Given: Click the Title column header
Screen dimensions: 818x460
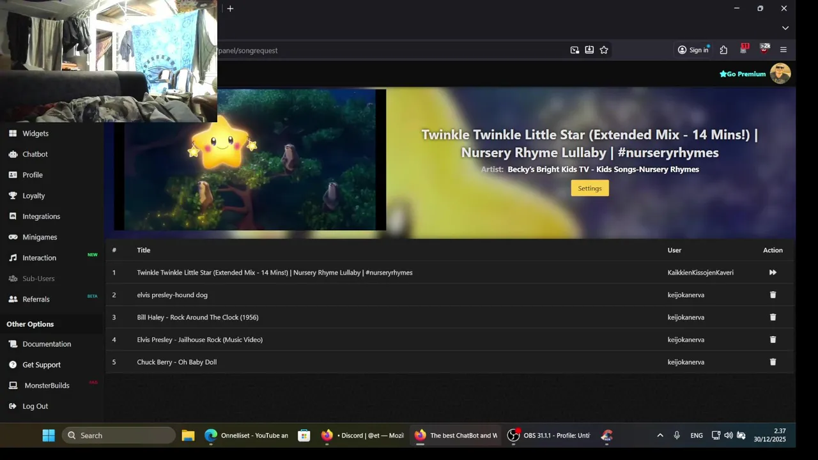Looking at the screenshot, I should pyautogui.click(x=143, y=250).
